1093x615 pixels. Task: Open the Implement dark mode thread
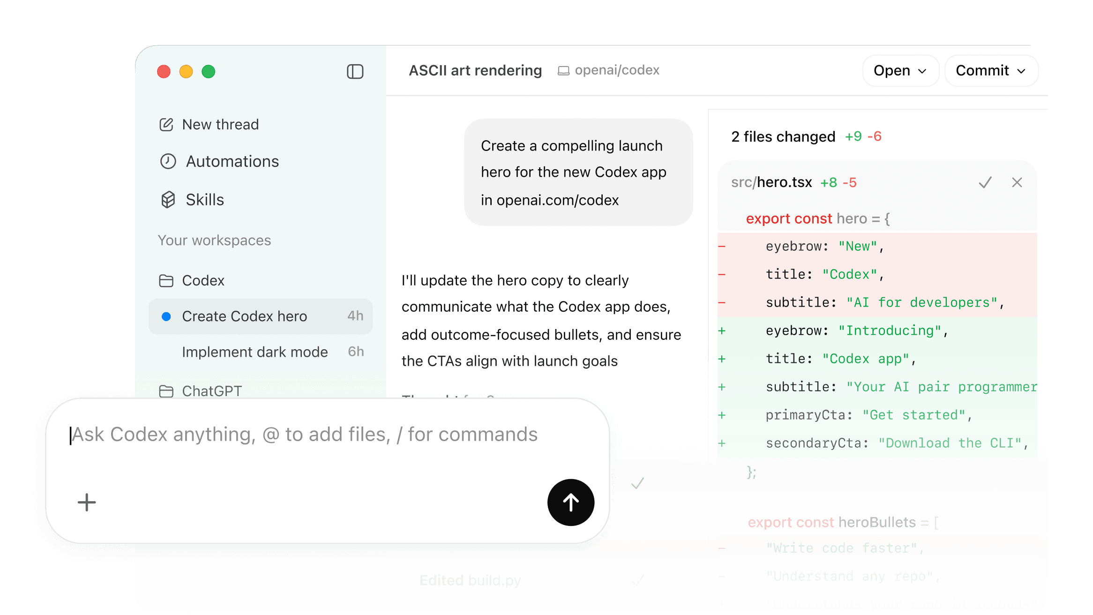pos(255,352)
